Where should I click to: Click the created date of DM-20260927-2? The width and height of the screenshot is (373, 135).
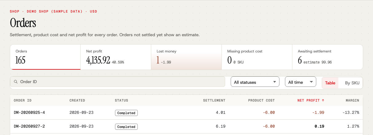[x=82, y=126]
